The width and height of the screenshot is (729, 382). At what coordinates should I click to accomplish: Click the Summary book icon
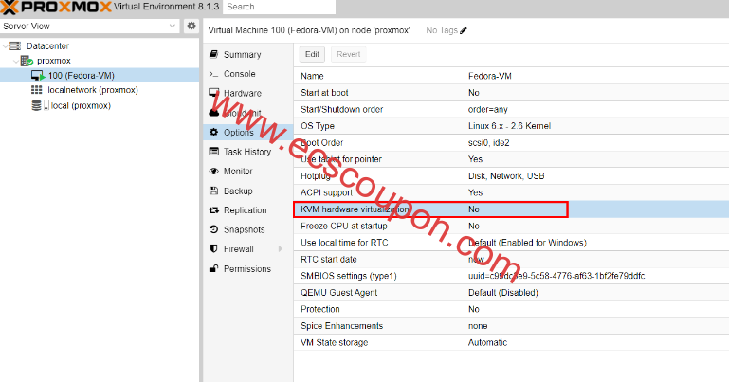point(213,54)
